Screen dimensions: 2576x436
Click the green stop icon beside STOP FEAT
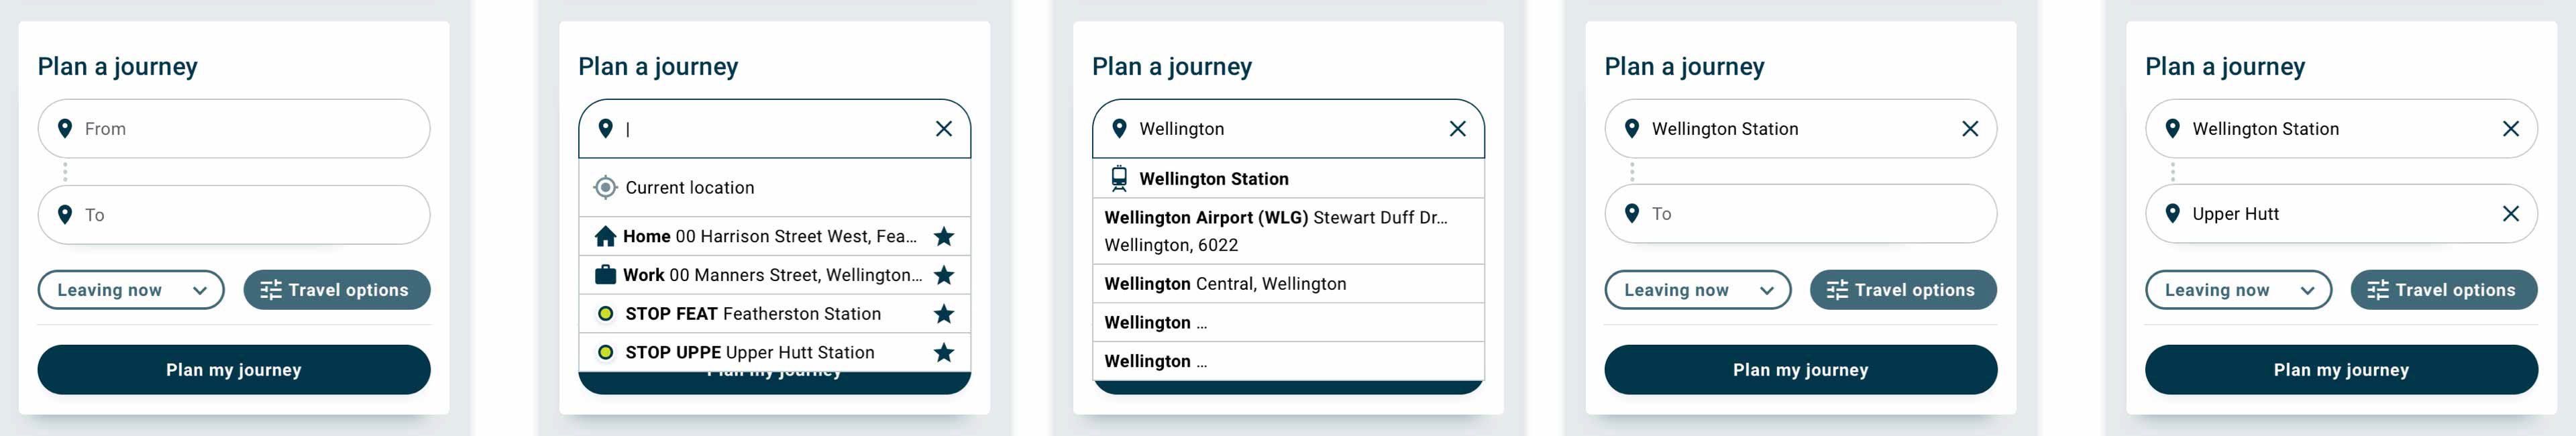click(x=605, y=314)
